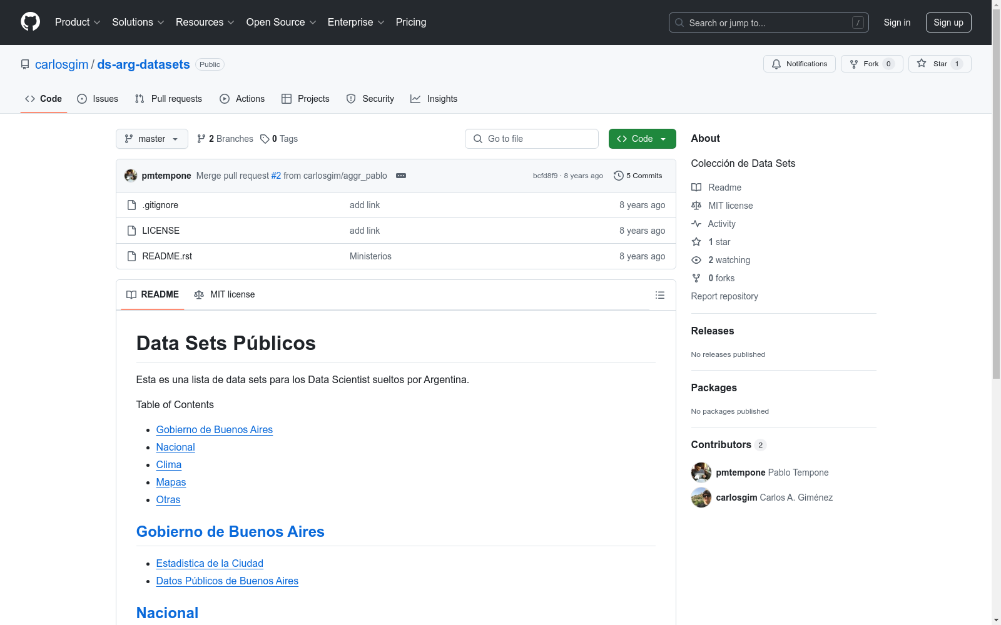This screenshot has width=1001, height=625.
Task: Click the Gobierno de Buenos Aires heading link
Action: coord(230,531)
